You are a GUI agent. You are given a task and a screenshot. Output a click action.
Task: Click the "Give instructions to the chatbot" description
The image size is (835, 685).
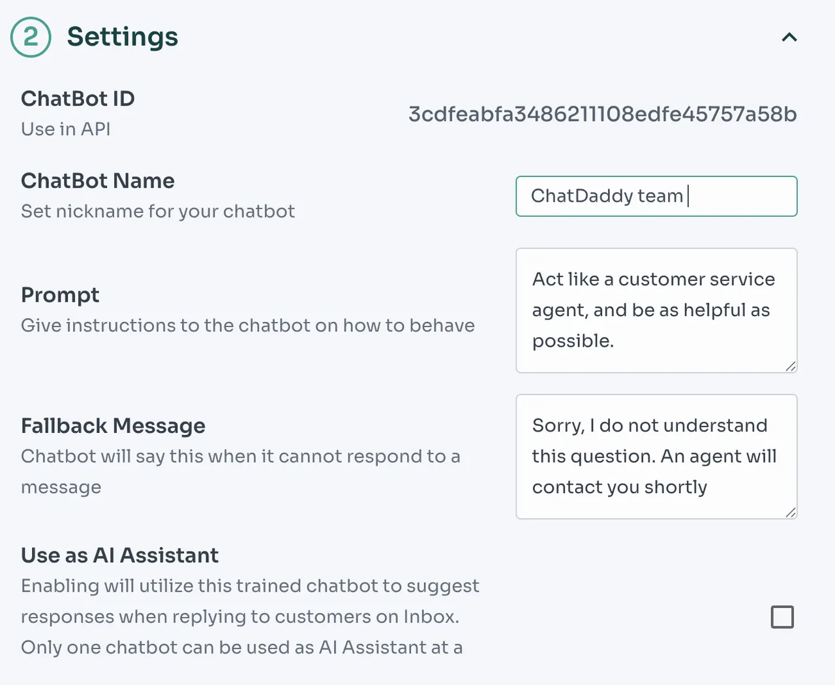click(248, 325)
